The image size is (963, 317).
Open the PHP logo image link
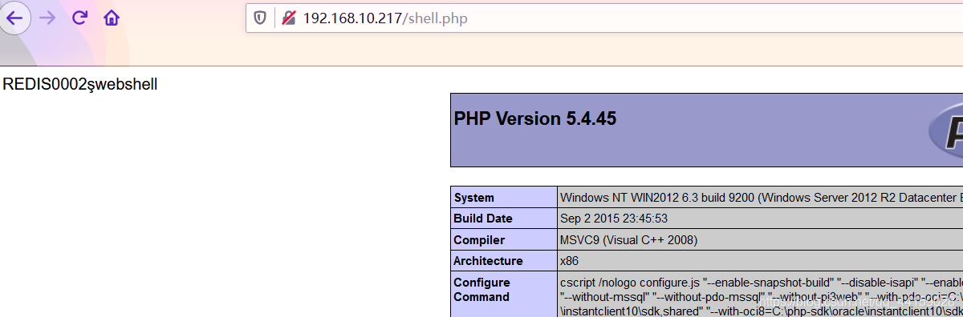click(945, 131)
